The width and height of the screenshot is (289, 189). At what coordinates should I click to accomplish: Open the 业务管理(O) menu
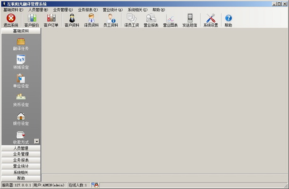(63, 10)
